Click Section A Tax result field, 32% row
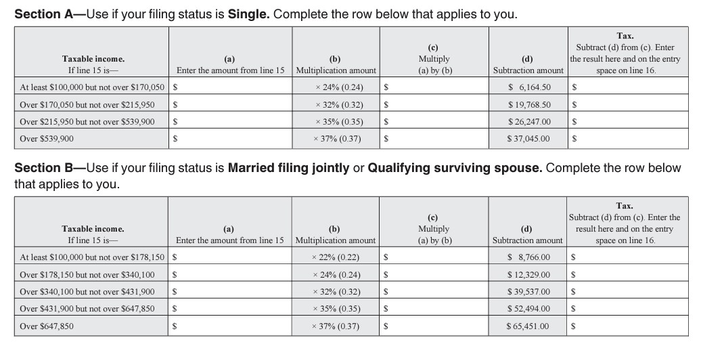 (629, 105)
